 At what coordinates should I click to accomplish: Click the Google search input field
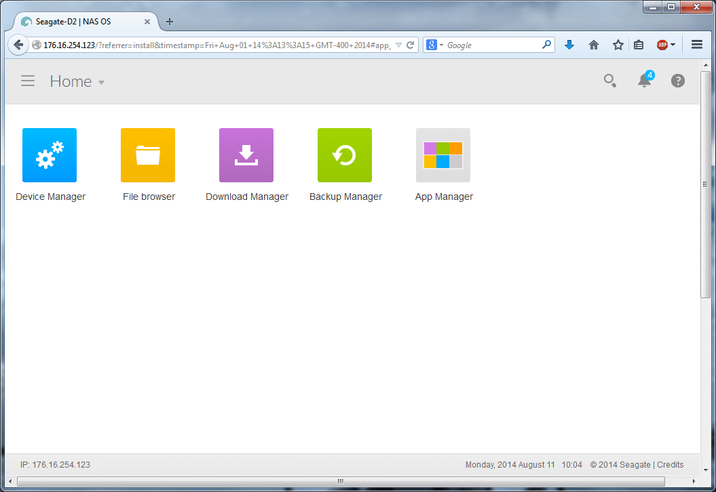click(x=493, y=45)
